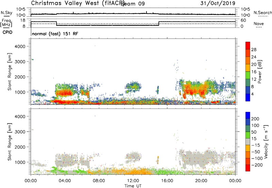Click the 'N.Sky' legend label
The image size is (272, 188).
(x=6, y=13)
